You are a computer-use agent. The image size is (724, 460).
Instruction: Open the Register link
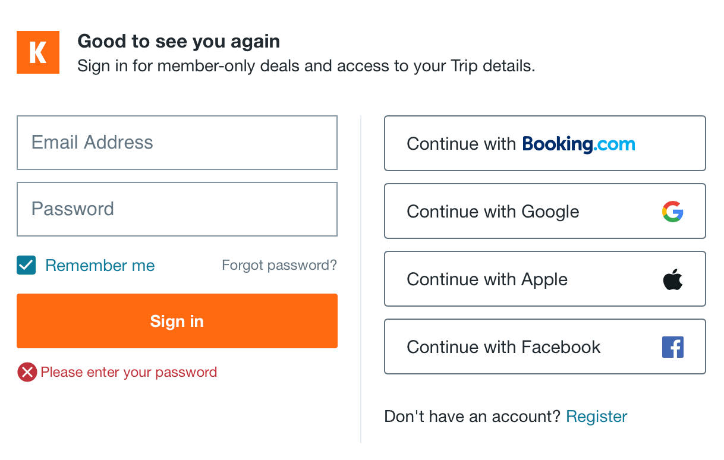(x=596, y=416)
